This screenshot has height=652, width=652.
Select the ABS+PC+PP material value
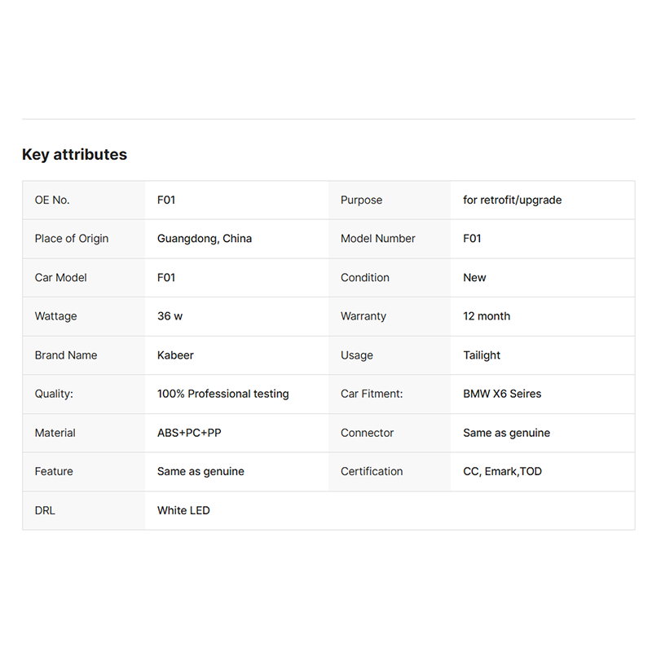pyautogui.click(x=189, y=433)
